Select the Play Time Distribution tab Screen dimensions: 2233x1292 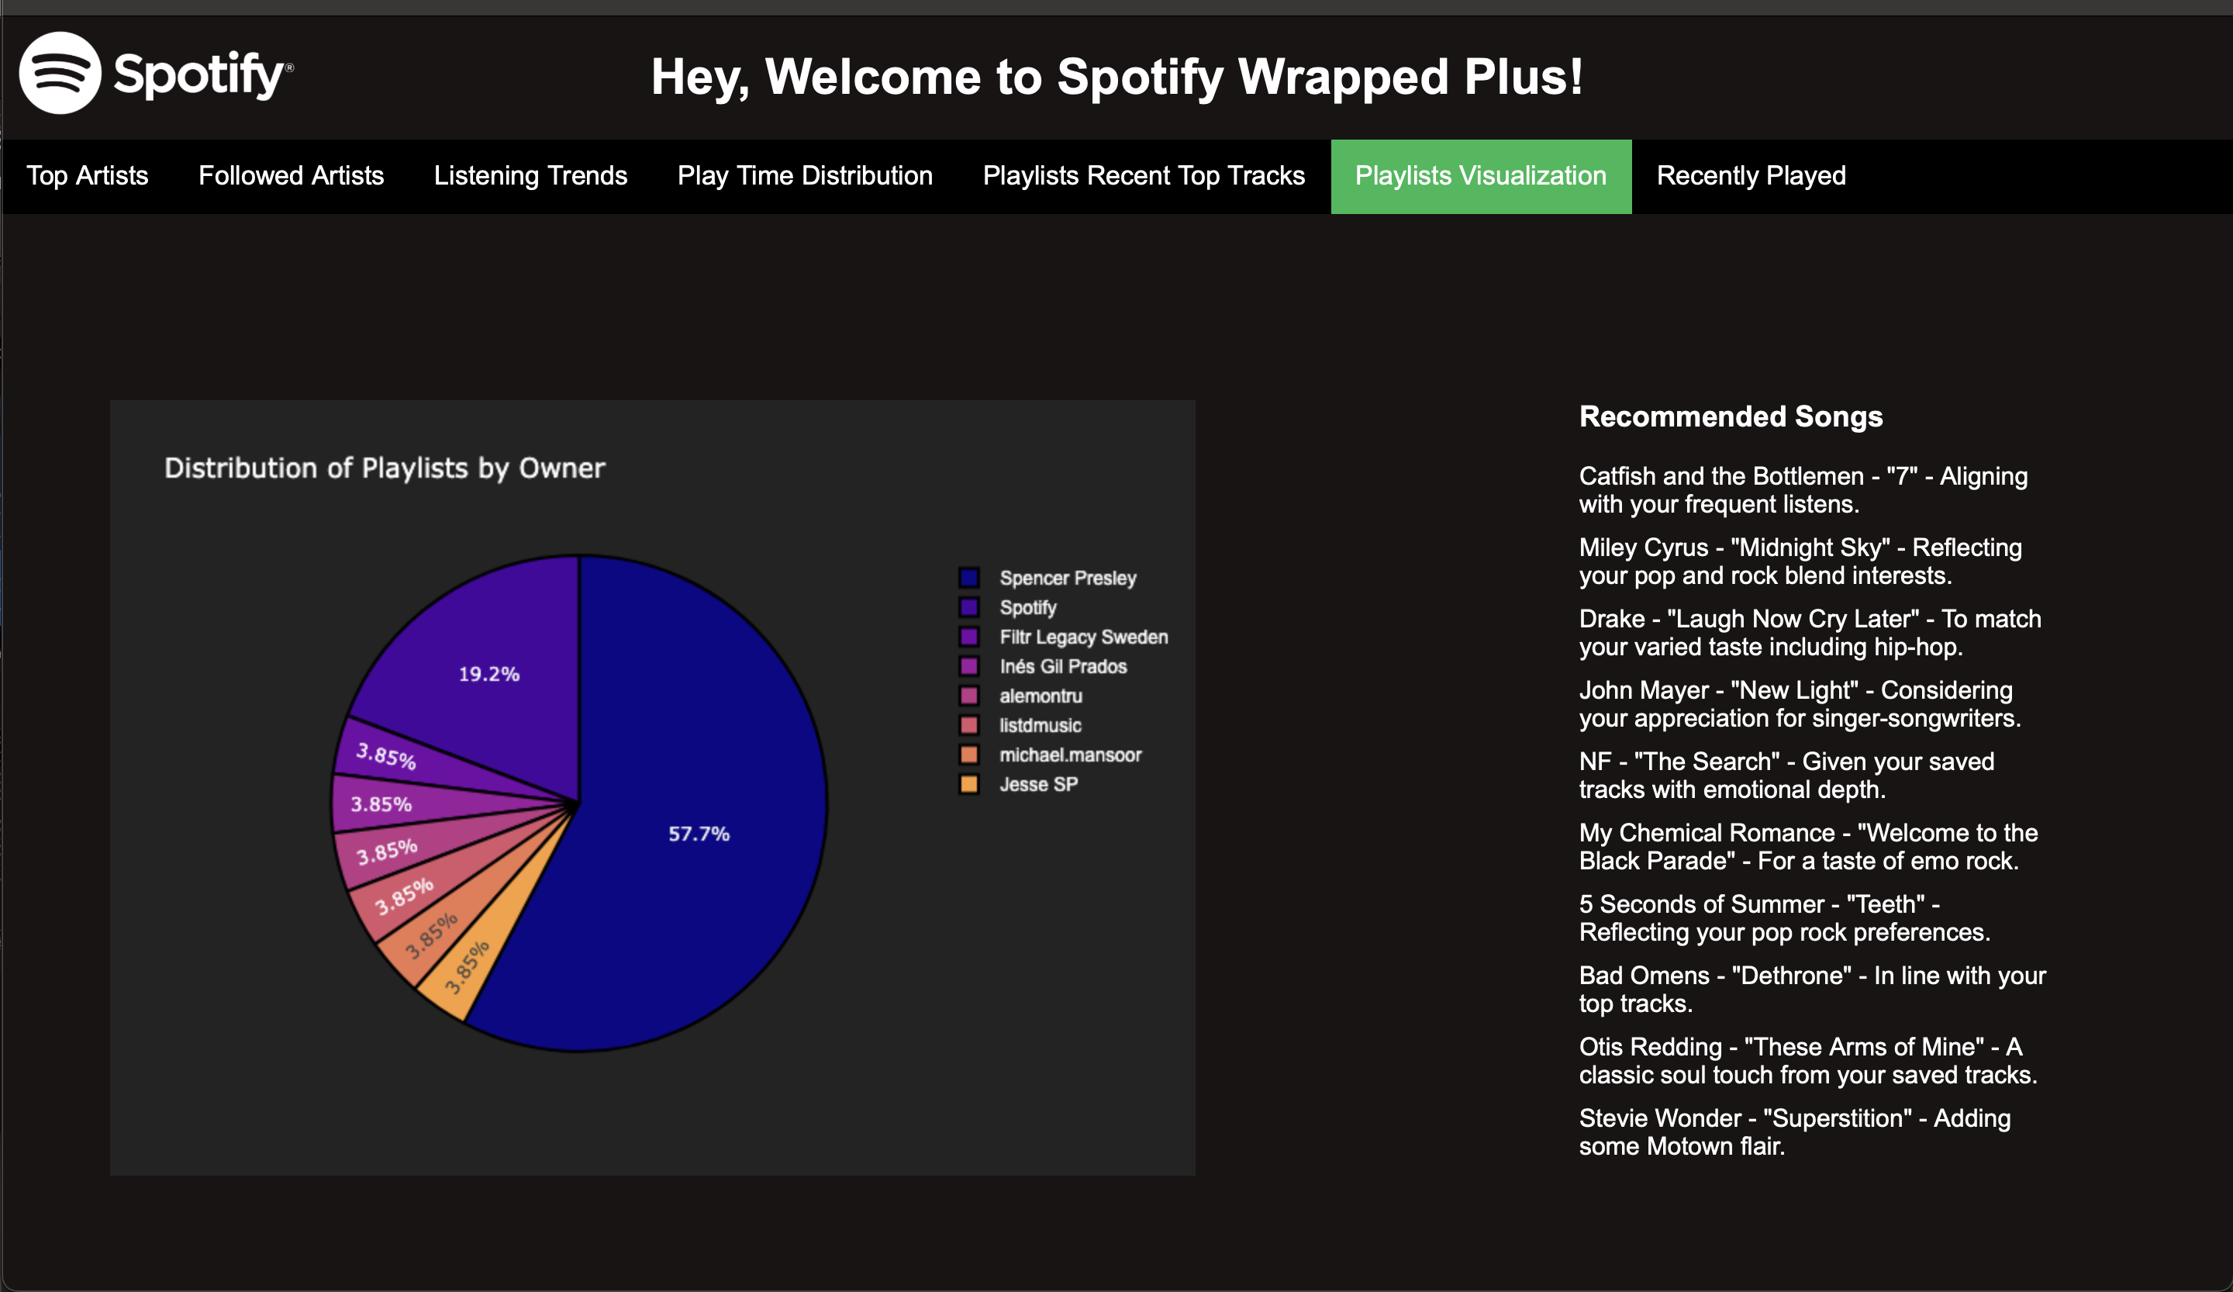805,175
